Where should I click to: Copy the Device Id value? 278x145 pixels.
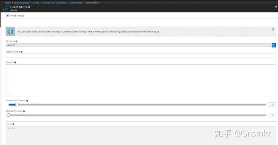pyautogui.click(x=274, y=45)
